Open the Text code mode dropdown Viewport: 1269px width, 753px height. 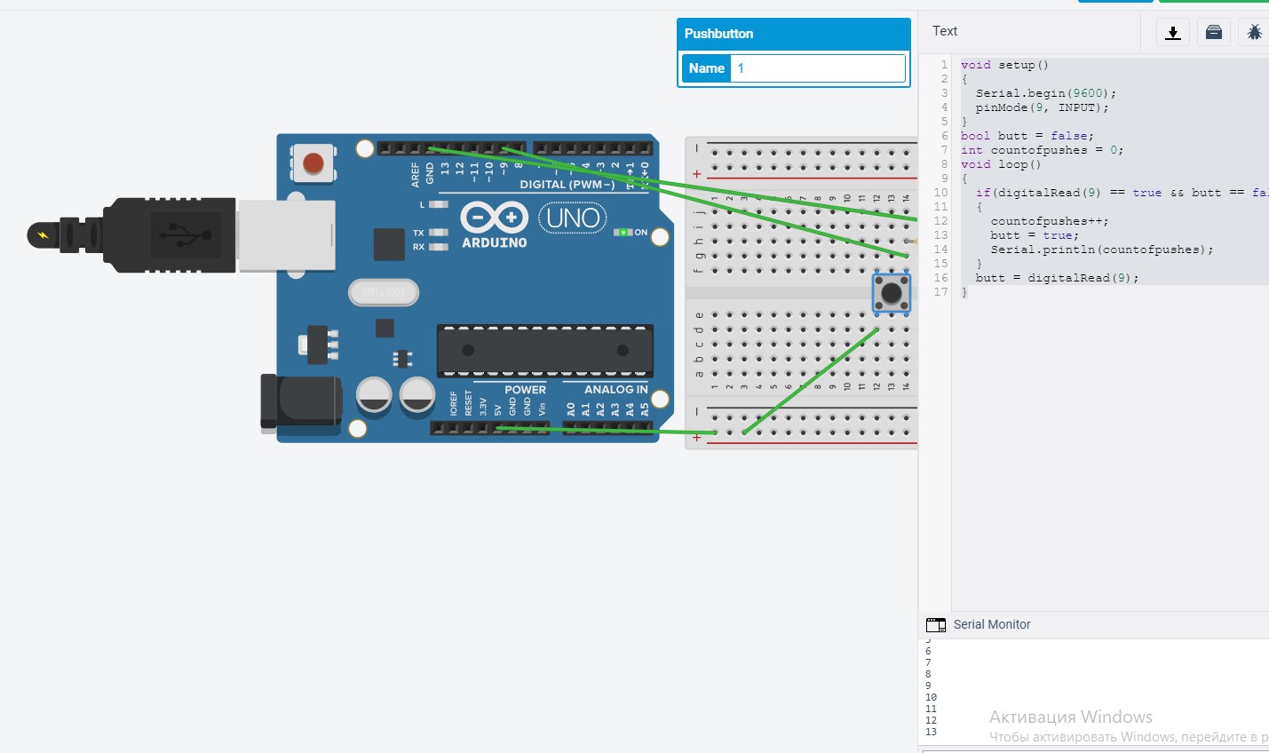(945, 31)
